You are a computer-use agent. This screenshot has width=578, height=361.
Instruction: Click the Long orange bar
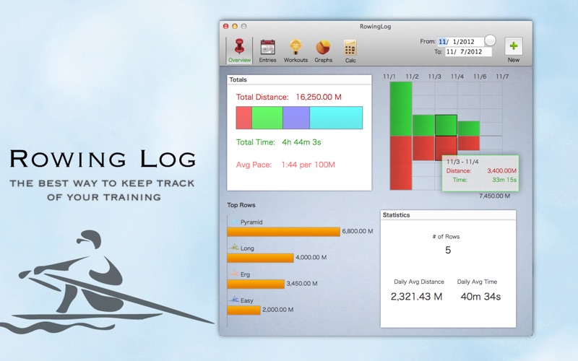[x=260, y=258]
